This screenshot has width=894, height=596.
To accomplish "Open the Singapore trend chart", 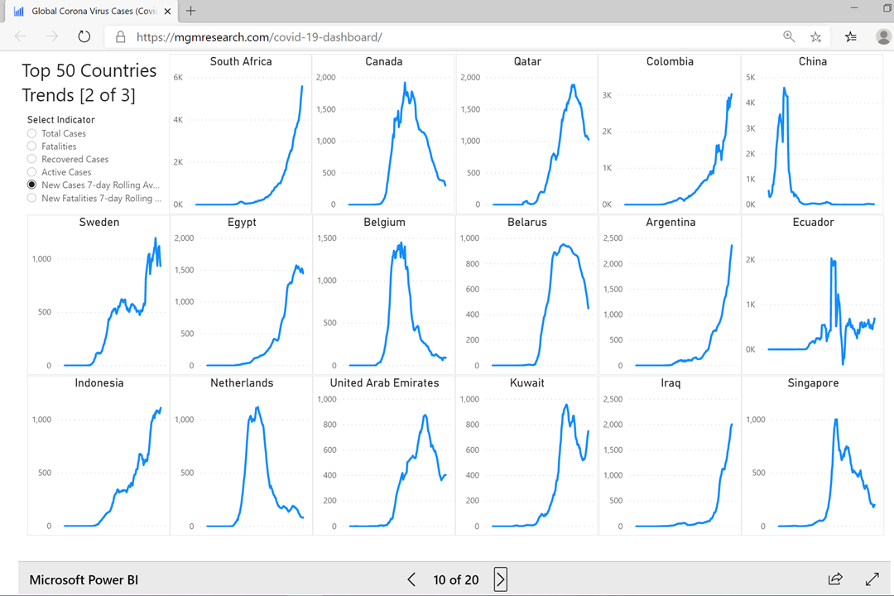I will [x=813, y=455].
